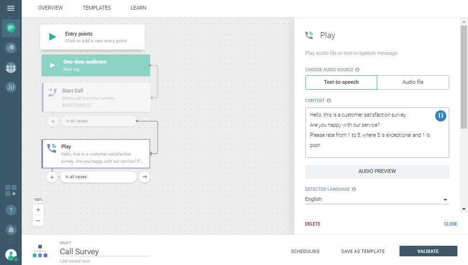Select Text-to-speech audio source
The height and width of the screenshot is (265, 468).
coord(341,82)
